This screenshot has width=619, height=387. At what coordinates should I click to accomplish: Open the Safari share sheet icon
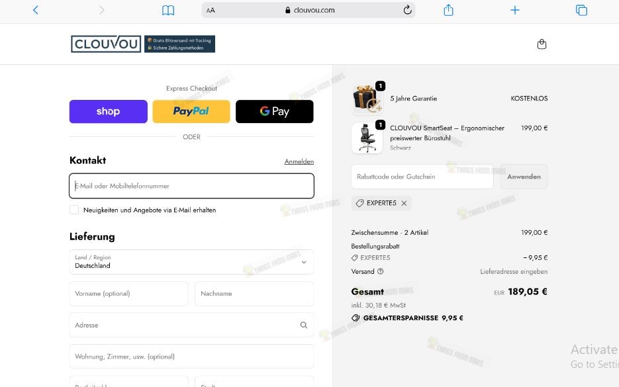448,10
